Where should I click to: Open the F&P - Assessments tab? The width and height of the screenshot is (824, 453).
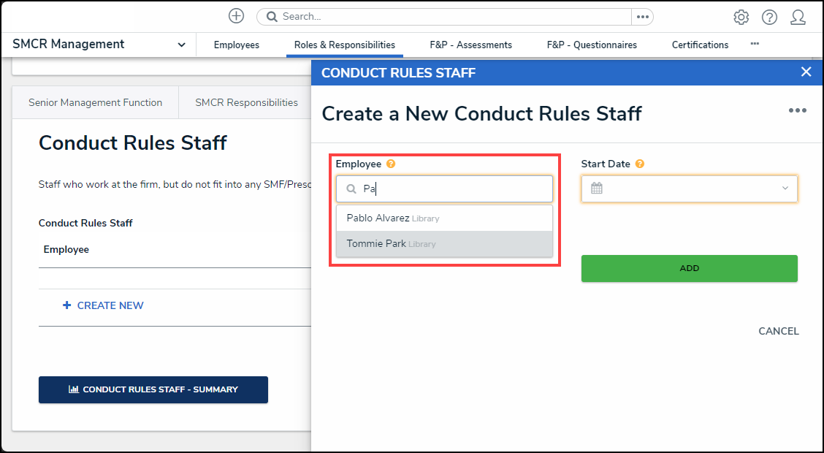470,45
